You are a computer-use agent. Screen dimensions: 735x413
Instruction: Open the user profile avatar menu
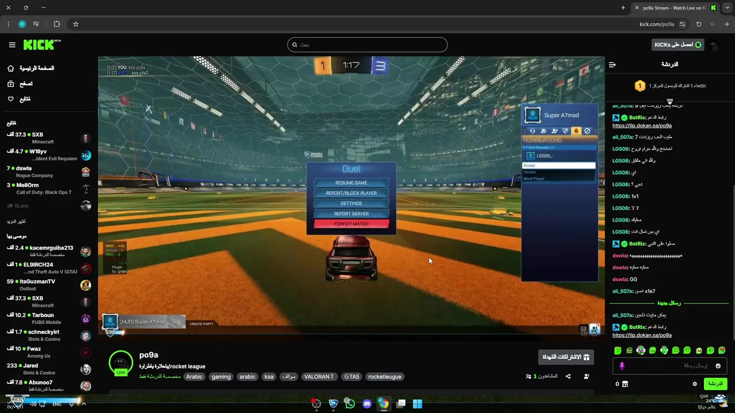(x=714, y=45)
